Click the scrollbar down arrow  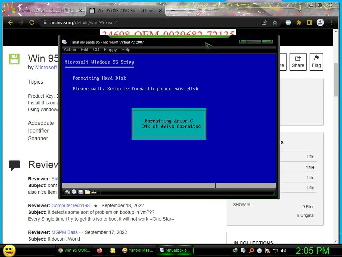[336, 241]
